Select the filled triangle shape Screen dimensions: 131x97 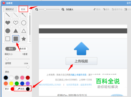pos(16,31)
